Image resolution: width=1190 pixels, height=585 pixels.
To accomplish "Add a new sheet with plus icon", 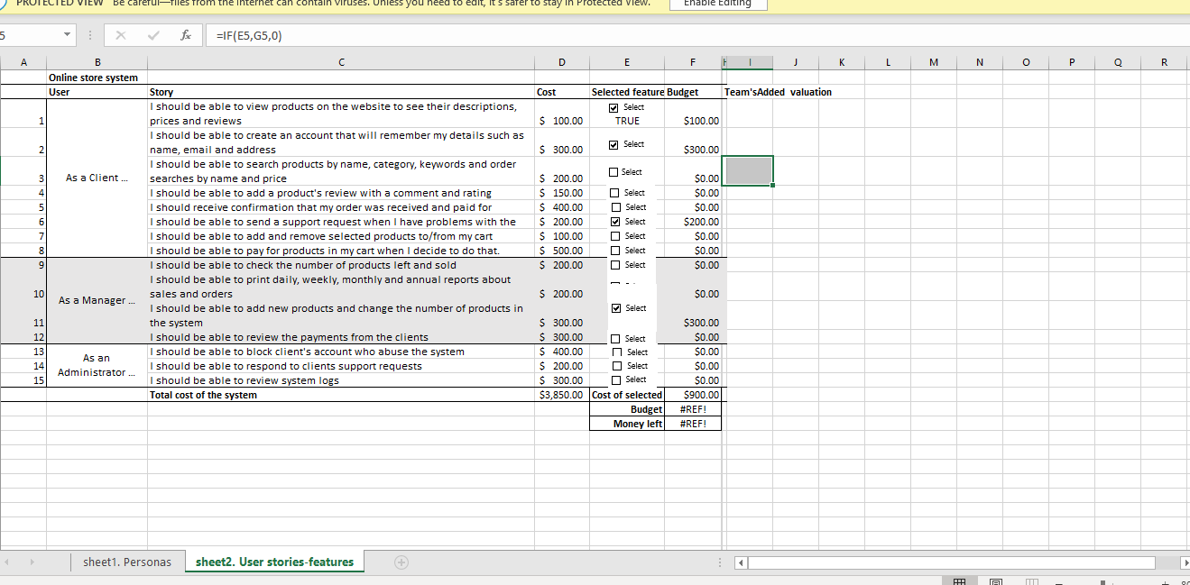I will click(401, 562).
